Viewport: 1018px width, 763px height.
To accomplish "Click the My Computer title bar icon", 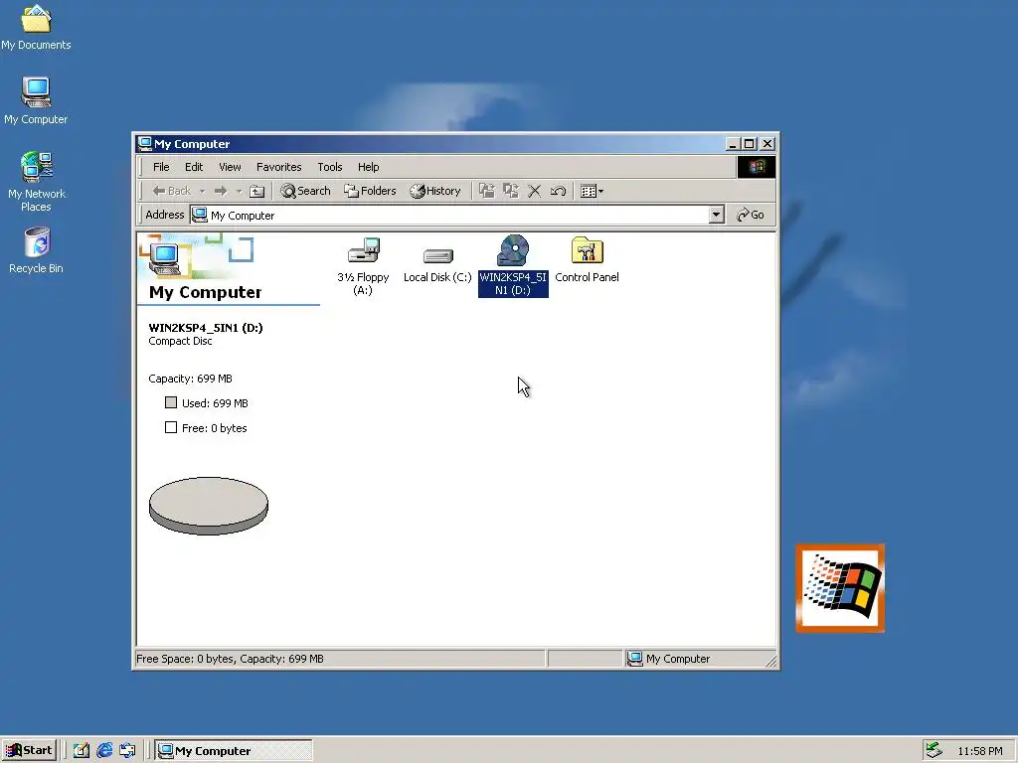I will click(x=145, y=143).
